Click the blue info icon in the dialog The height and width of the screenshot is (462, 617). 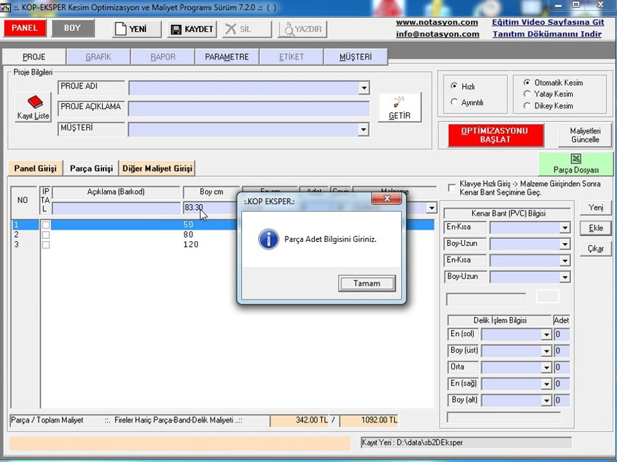269,239
